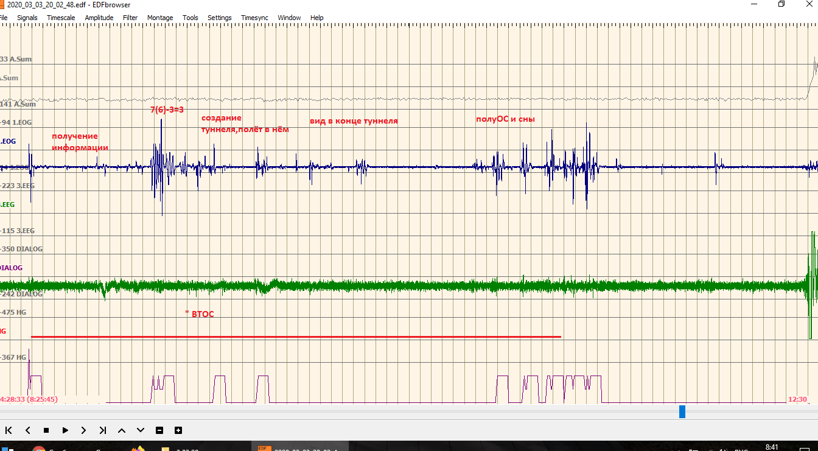Viewport: 818px width, 451px height.
Task: Click the start time '4:28:33 (8:25:45)' readout
Action: pyautogui.click(x=29, y=399)
